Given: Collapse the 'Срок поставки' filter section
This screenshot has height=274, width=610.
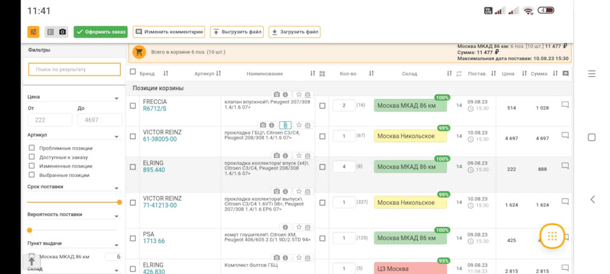Looking at the screenshot, I should pos(116,188).
